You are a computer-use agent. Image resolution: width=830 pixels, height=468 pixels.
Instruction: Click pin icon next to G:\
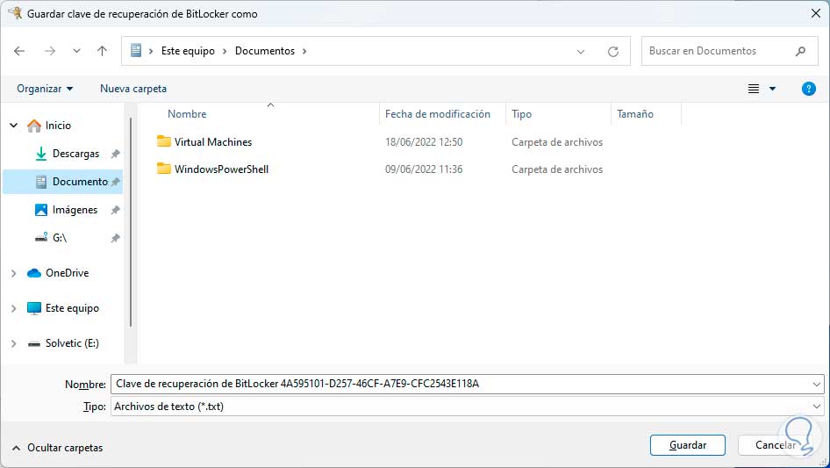[115, 238]
